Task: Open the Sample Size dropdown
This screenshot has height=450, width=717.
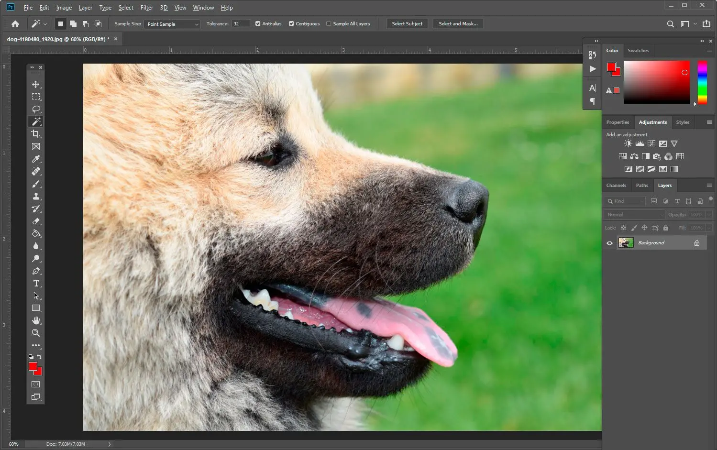Action: point(172,24)
